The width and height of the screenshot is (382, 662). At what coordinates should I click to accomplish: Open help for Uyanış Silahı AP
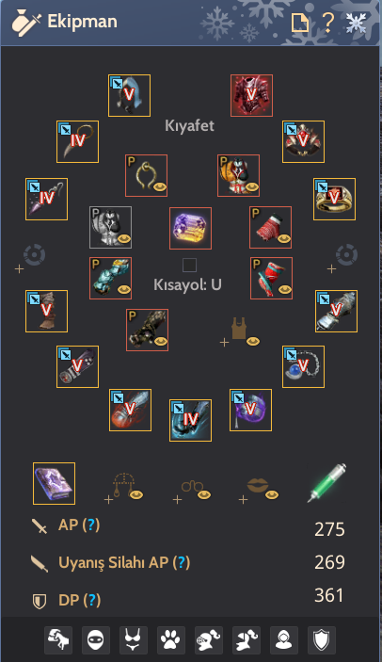[182, 562]
